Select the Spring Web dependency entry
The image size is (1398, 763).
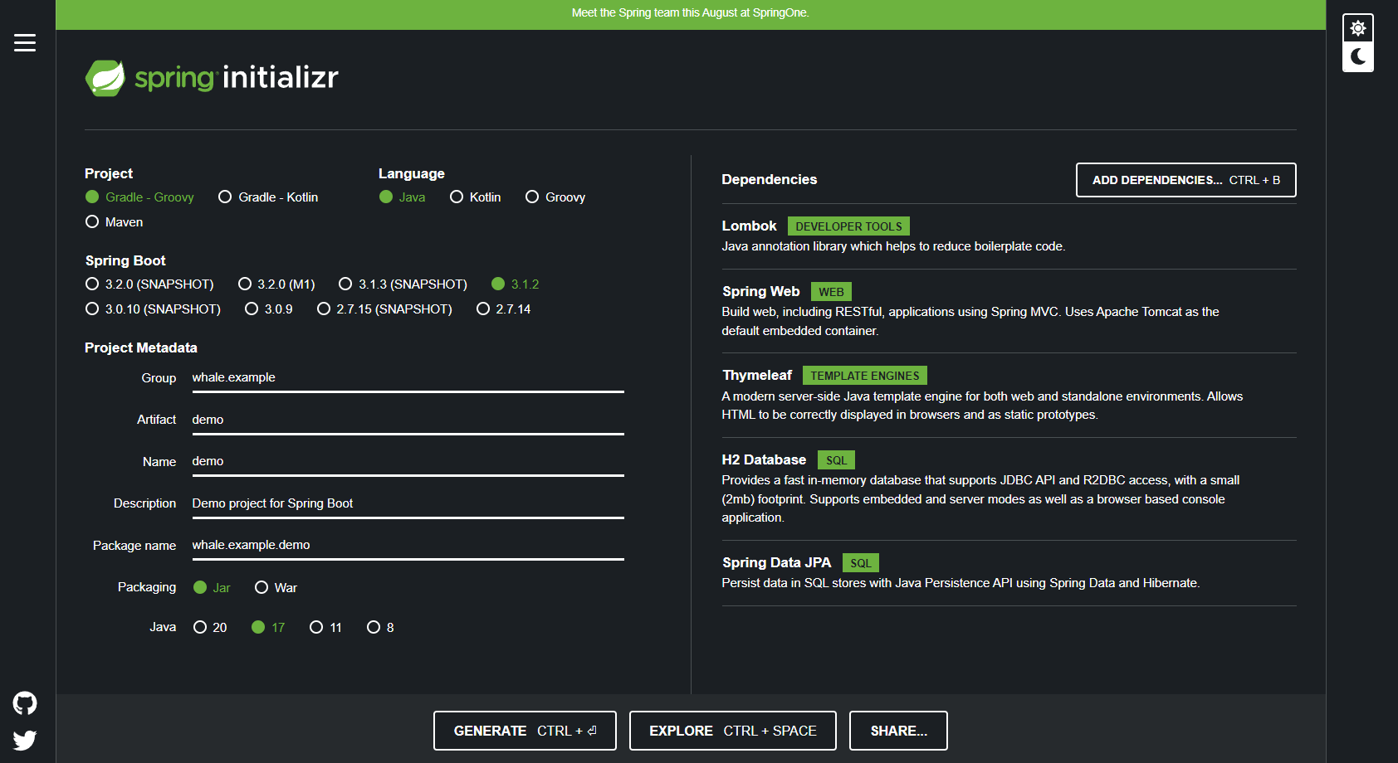click(1009, 311)
